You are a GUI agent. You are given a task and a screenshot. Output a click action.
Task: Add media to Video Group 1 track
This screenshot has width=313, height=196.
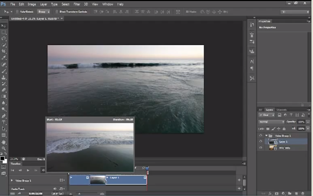239,180
